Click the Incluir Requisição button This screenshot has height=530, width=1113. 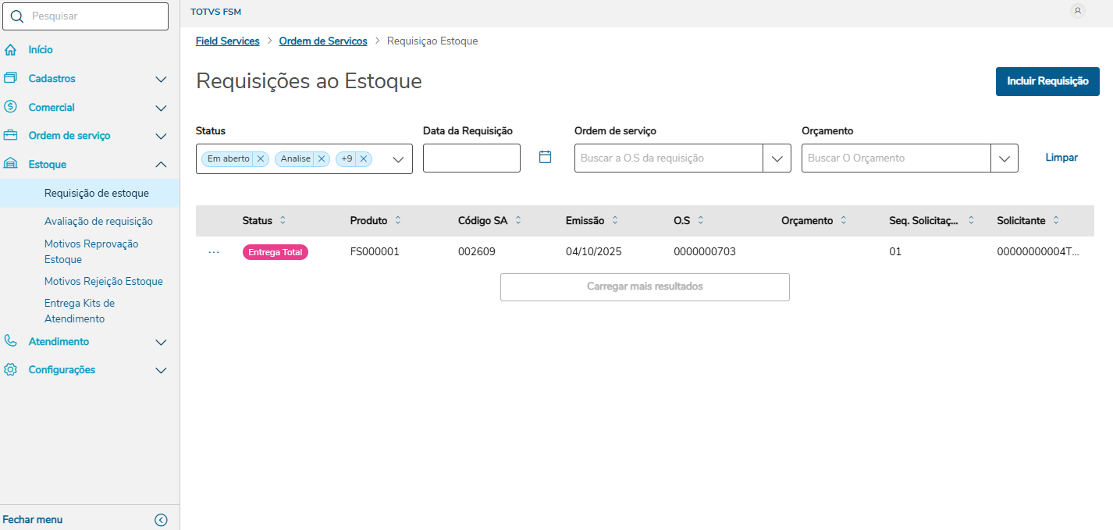pyautogui.click(x=1047, y=81)
